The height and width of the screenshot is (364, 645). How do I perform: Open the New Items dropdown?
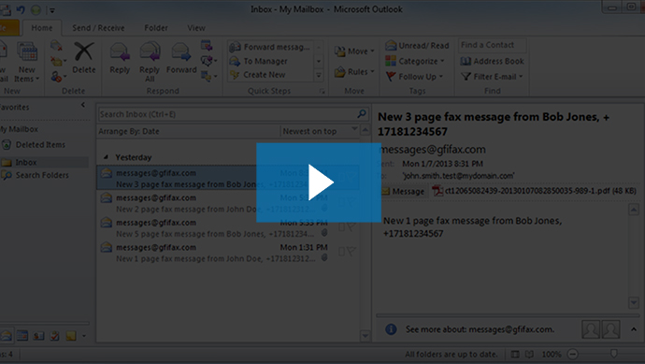pos(27,62)
